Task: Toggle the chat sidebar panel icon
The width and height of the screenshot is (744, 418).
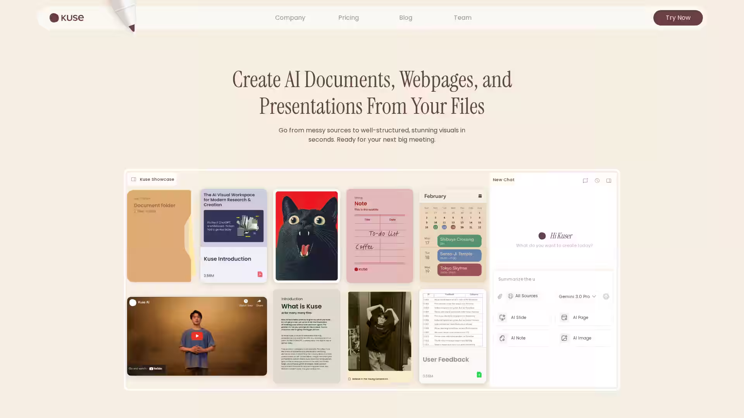Action: pos(609,181)
